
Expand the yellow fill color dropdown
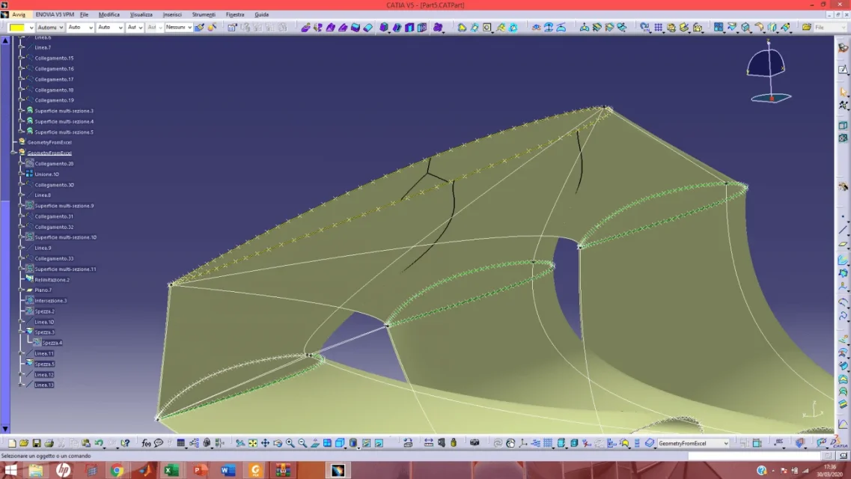[x=31, y=28]
